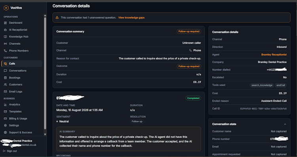Click sidebar scrollbar down arrow
Image resolution: width=297 pixels, height=157 pixels.
[45, 134]
